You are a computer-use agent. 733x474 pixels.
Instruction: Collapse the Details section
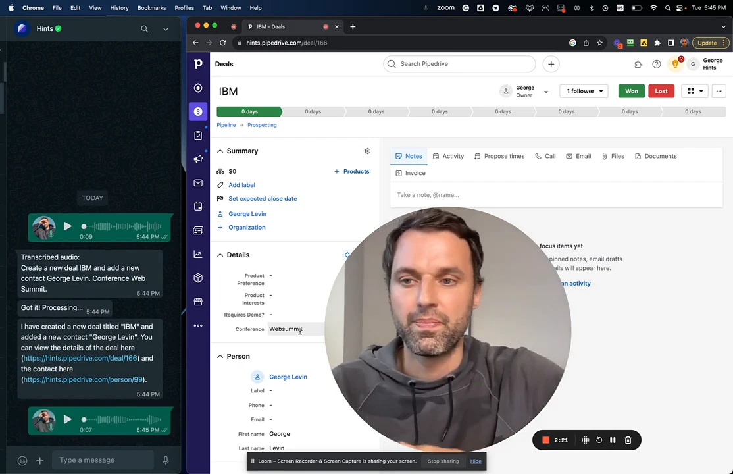coord(220,255)
